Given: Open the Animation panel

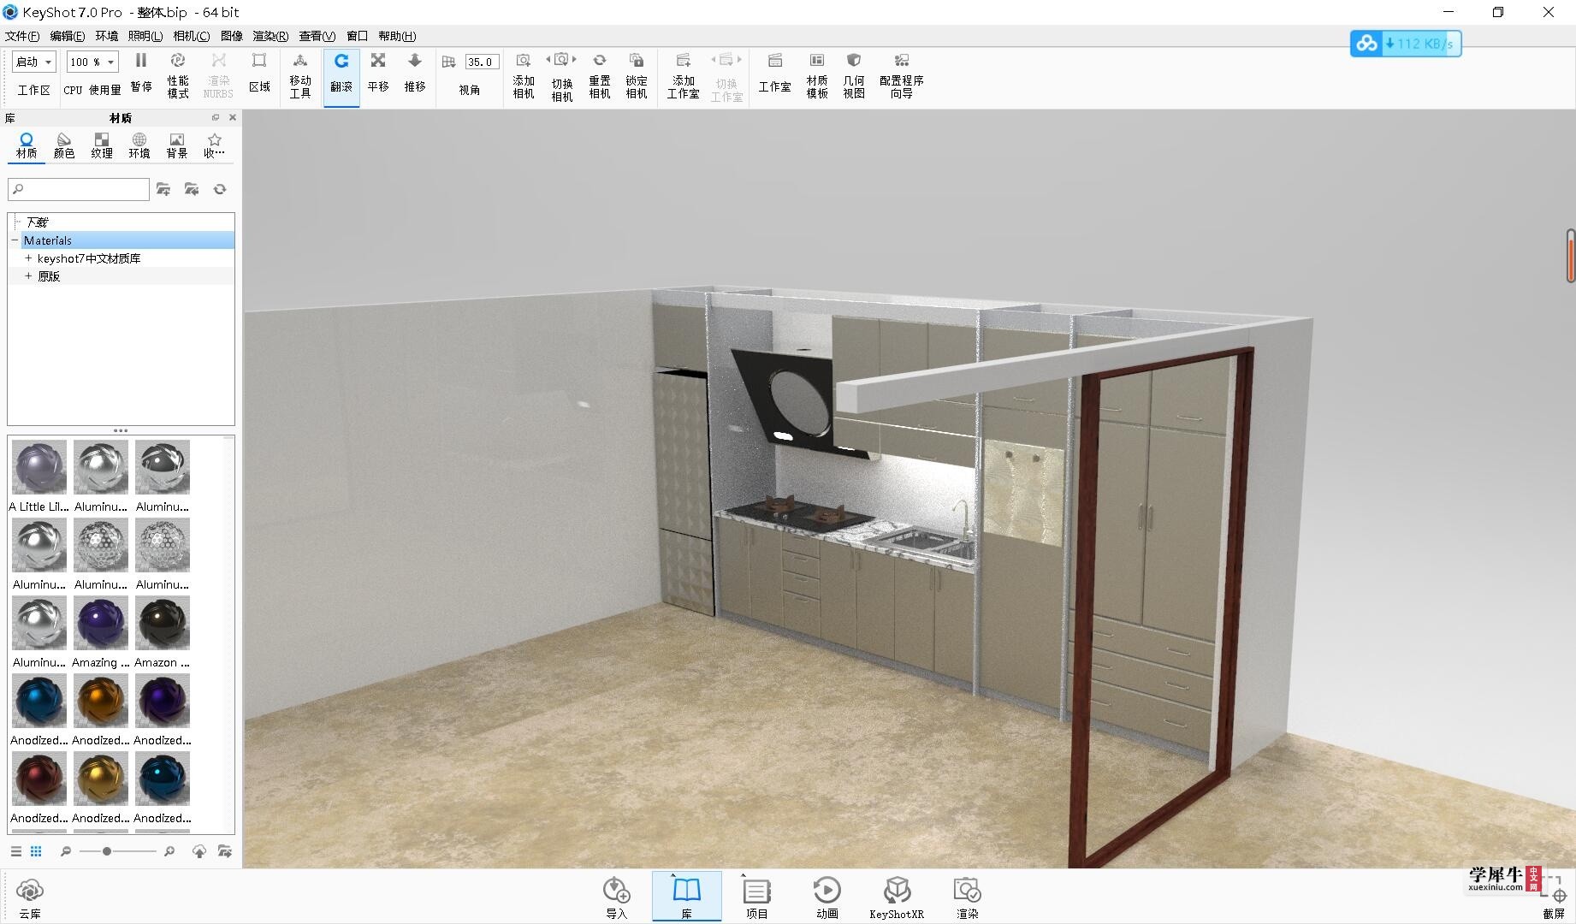Looking at the screenshot, I should pos(827,897).
